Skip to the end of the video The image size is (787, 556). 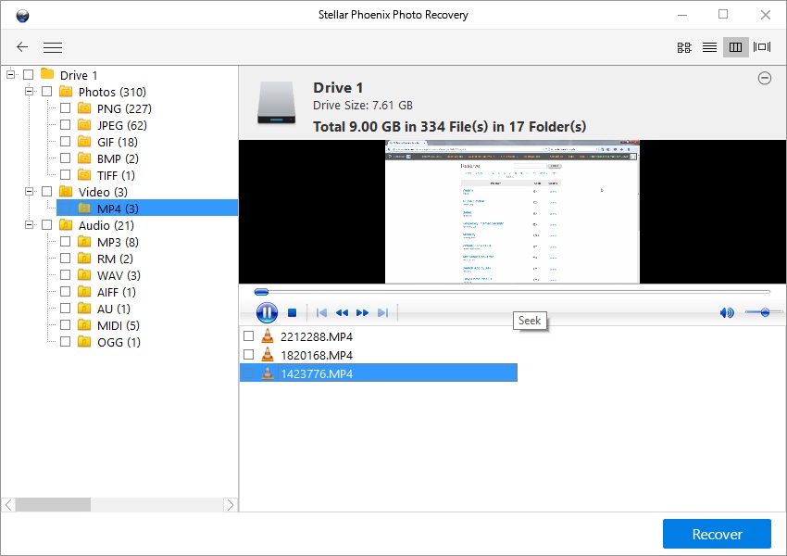coord(383,312)
